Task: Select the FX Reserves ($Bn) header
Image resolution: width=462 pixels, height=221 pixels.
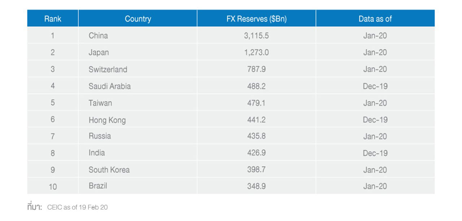Action: (256, 19)
